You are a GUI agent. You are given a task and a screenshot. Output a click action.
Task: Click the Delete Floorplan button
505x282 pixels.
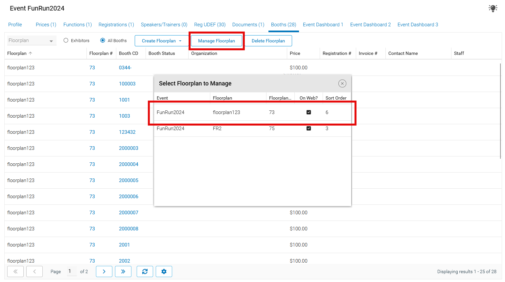(x=268, y=41)
